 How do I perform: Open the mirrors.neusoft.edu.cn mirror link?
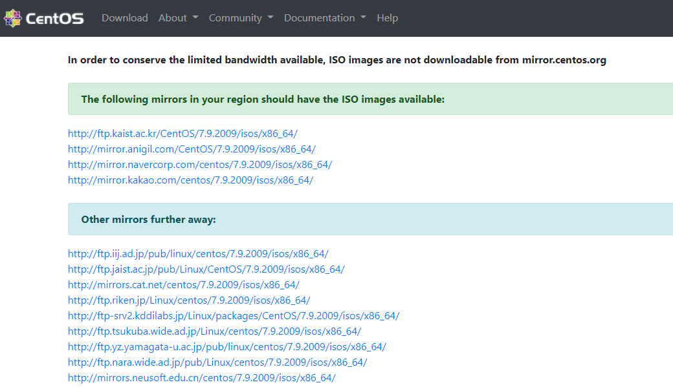[x=202, y=377]
